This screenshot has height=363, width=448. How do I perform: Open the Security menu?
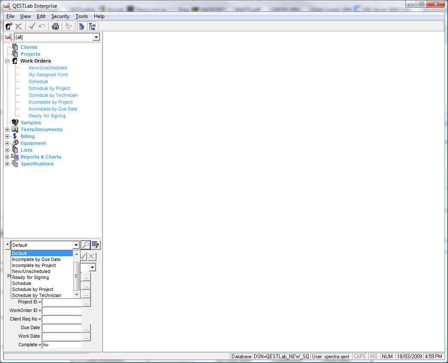click(x=60, y=16)
